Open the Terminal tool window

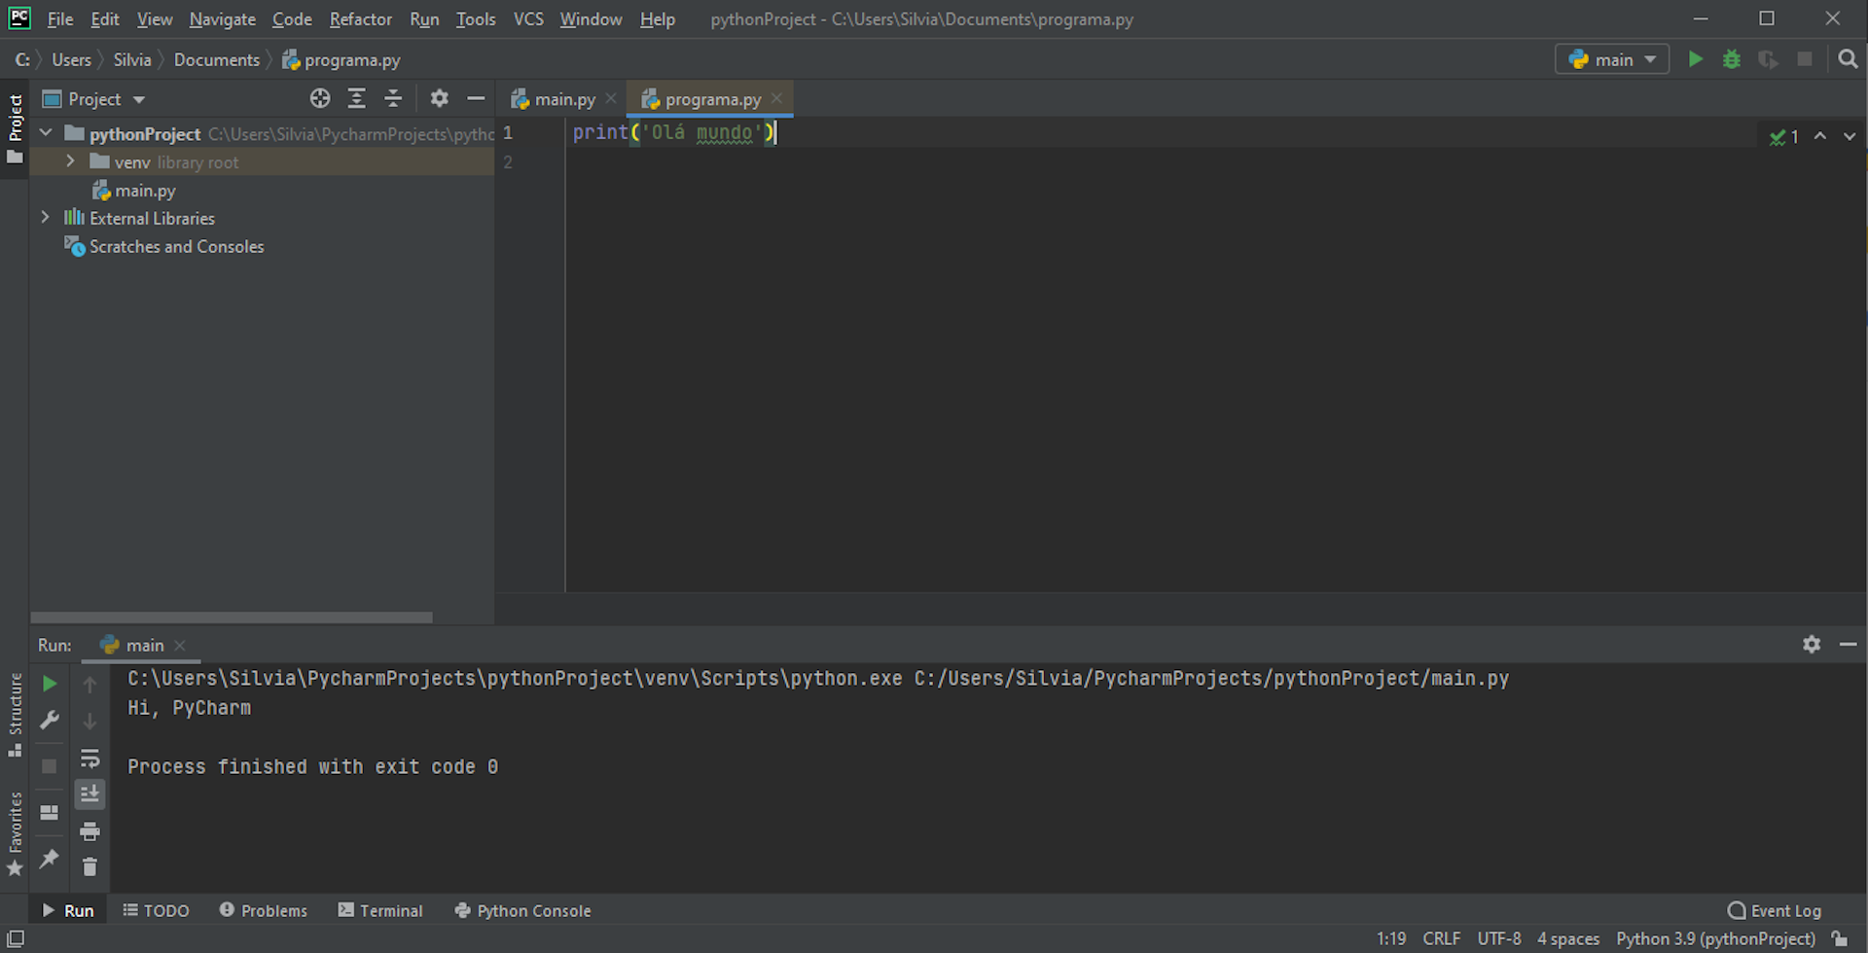click(380, 910)
